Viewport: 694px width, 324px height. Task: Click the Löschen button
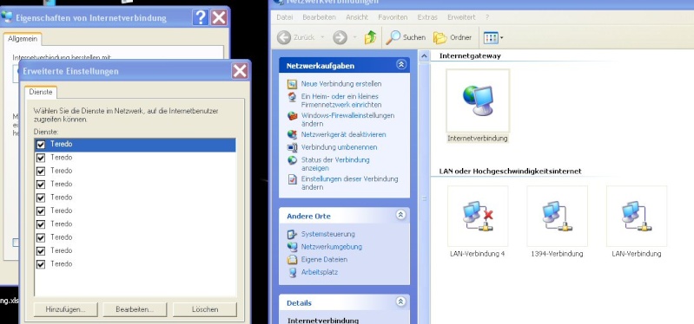(204, 309)
